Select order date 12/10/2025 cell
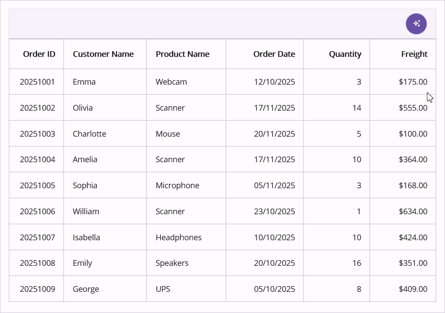This screenshot has height=313, width=445. (274, 82)
